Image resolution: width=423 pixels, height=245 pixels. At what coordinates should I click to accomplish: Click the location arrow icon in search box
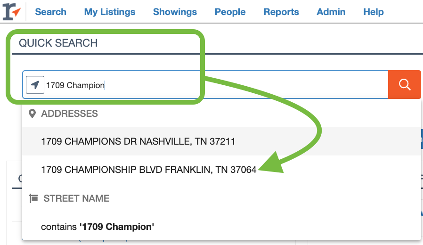coord(35,85)
